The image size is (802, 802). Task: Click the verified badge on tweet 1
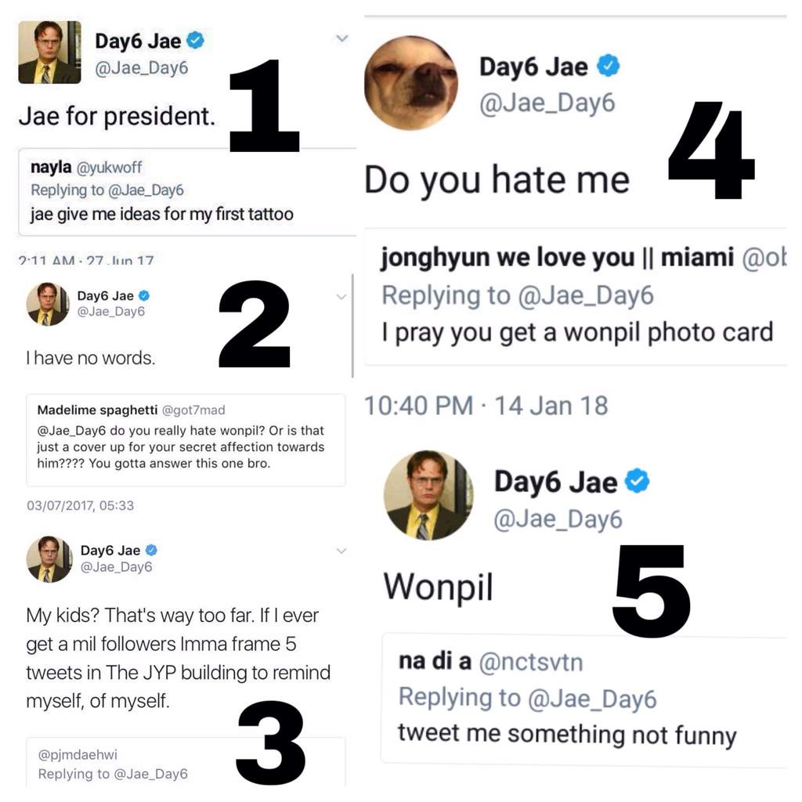pyautogui.click(x=195, y=40)
